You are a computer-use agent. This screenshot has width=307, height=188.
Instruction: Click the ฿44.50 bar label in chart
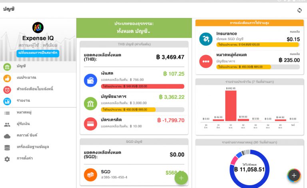[280, 117]
